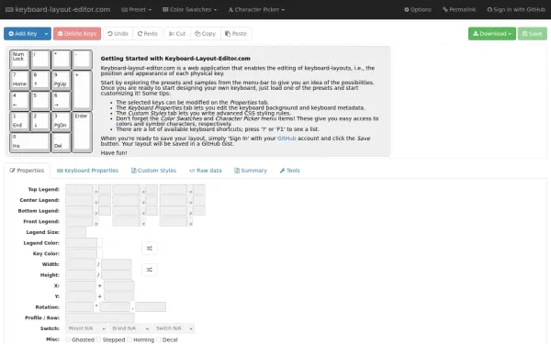
Task: Toggle the Stepped checkbox
Action: (99, 339)
